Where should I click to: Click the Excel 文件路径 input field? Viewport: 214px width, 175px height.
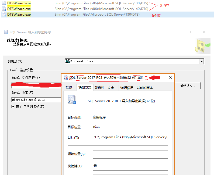tap(36, 85)
